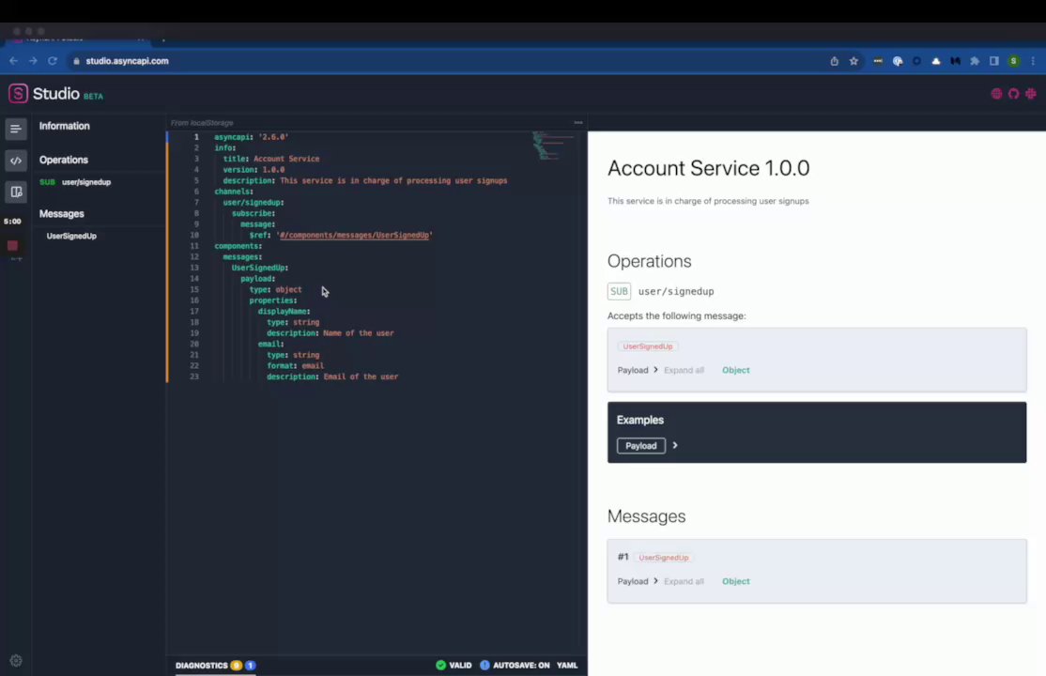The height and width of the screenshot is (676, 1046).
Task: Go forward in browser history
Action: [33, 61]
